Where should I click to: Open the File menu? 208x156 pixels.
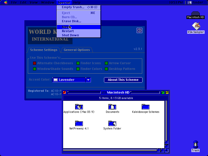(14, 2)
